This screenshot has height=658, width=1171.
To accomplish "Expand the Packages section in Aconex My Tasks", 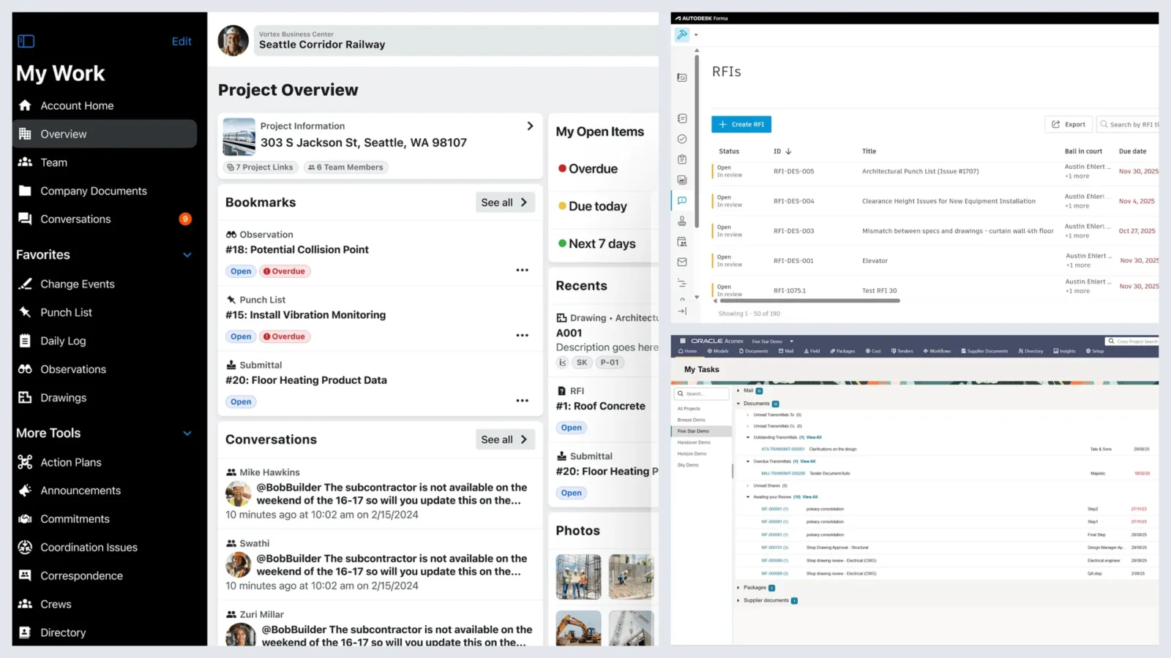I will click(738, 588).
